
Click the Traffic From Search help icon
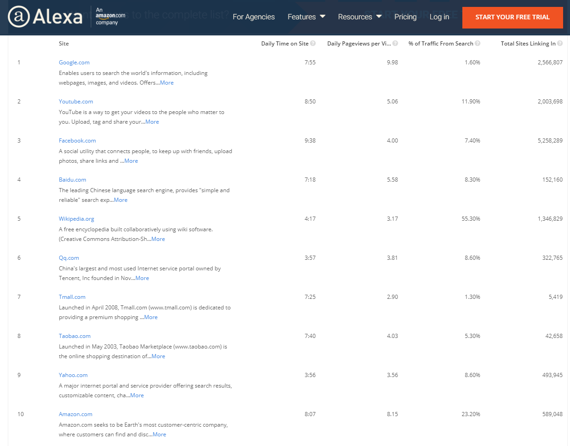click(x=478, y=43)
